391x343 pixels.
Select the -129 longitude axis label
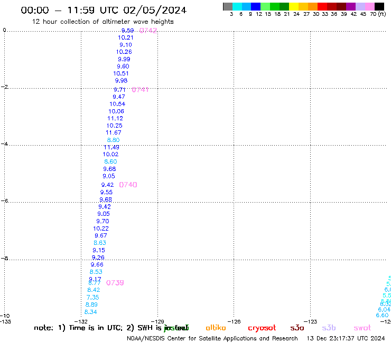(157, 321)
